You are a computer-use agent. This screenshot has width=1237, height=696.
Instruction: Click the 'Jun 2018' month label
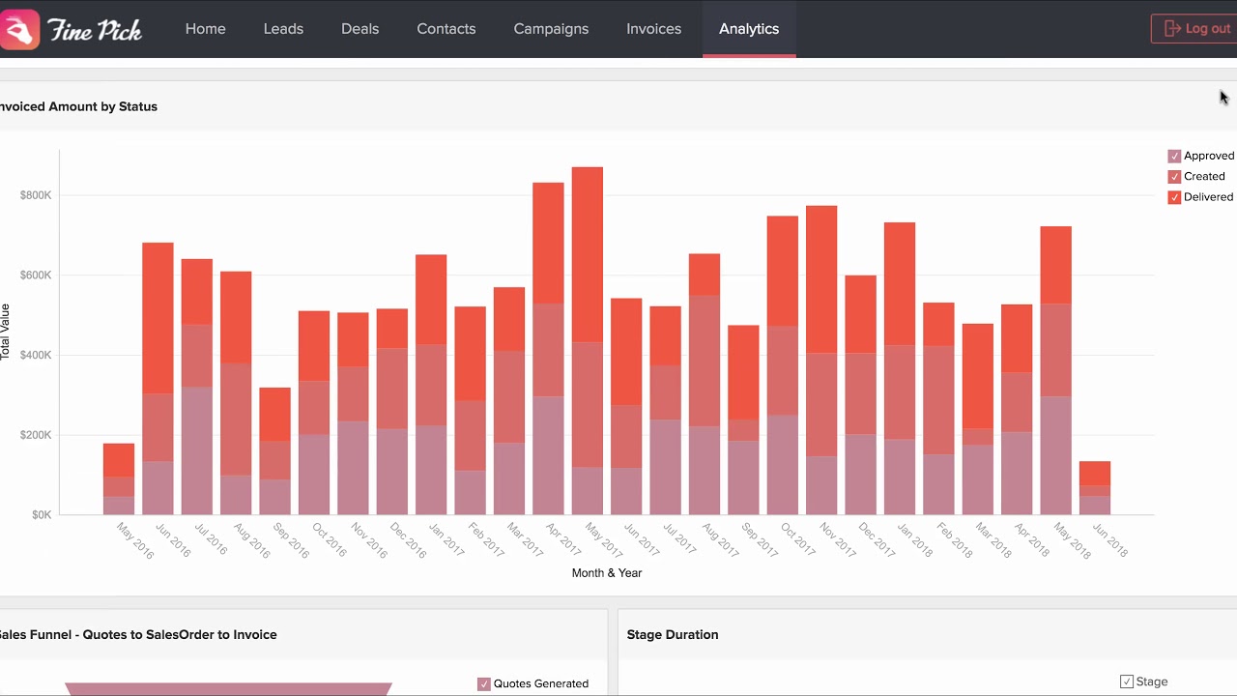1109,539
